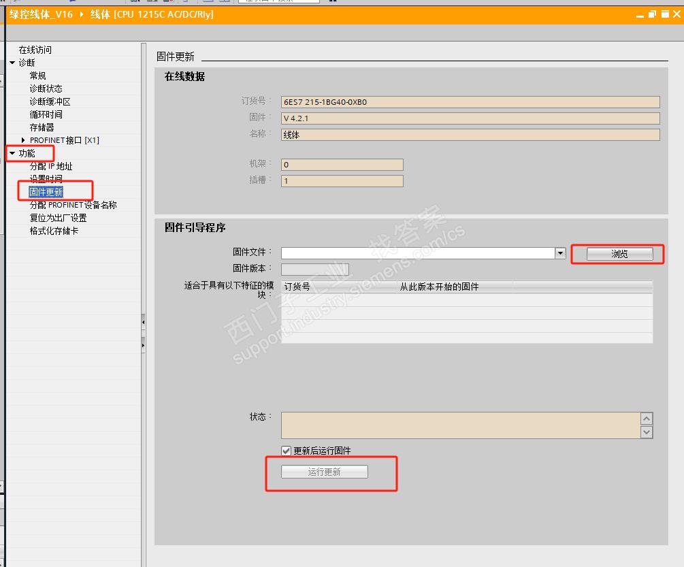Click the 机架 field
Image resolution: width=684 pixels, height=567 pixels.
point(342,165)
